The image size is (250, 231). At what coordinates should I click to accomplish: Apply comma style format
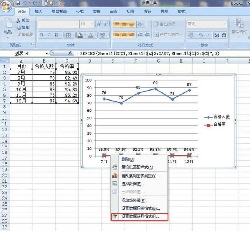[x=209, y=35]
